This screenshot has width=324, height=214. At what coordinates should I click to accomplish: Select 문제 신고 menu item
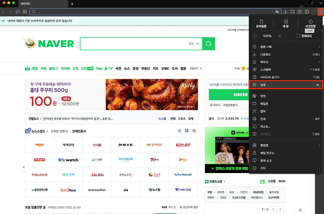[286, 160]
